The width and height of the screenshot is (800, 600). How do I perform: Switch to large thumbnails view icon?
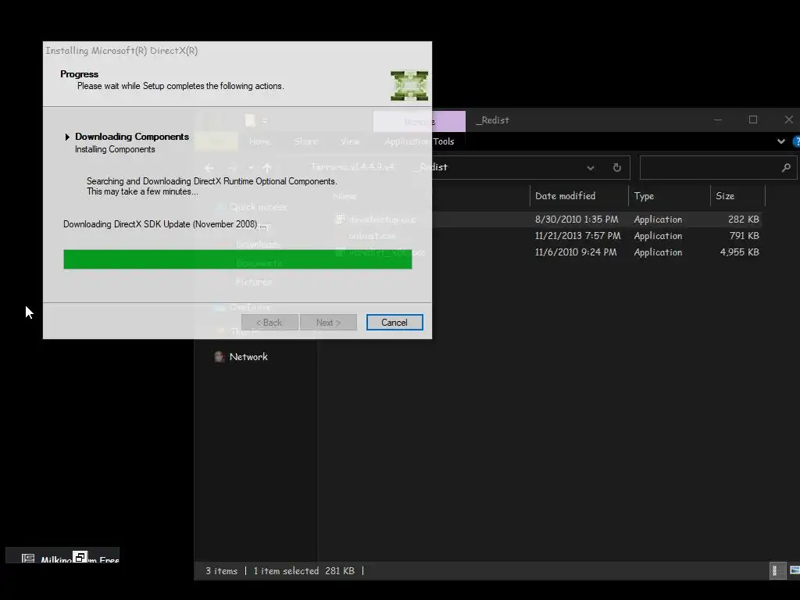[x=795, y=570]
